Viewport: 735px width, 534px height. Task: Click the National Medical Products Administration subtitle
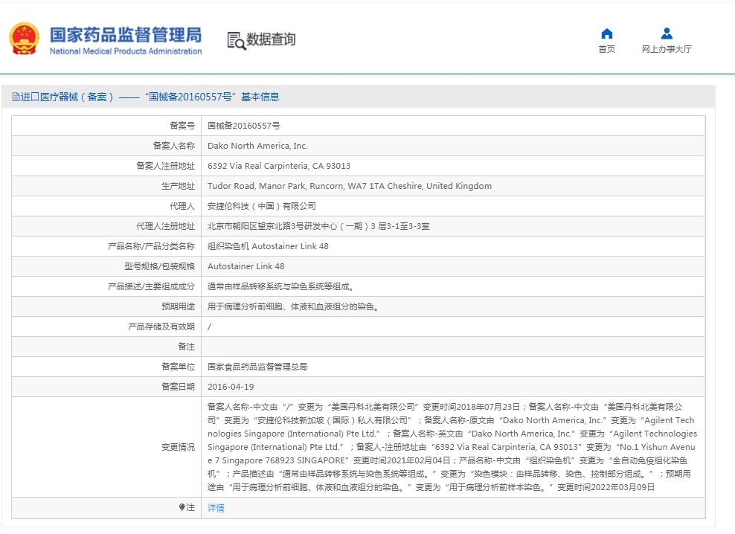tap(125, 51)
